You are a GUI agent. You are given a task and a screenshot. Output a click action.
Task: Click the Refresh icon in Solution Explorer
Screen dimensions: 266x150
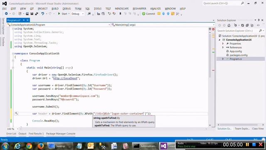pos(243,25)
